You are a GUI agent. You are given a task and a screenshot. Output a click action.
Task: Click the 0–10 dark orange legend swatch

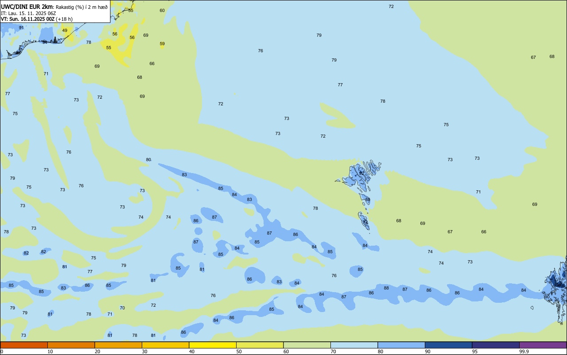tap(24, 345)
